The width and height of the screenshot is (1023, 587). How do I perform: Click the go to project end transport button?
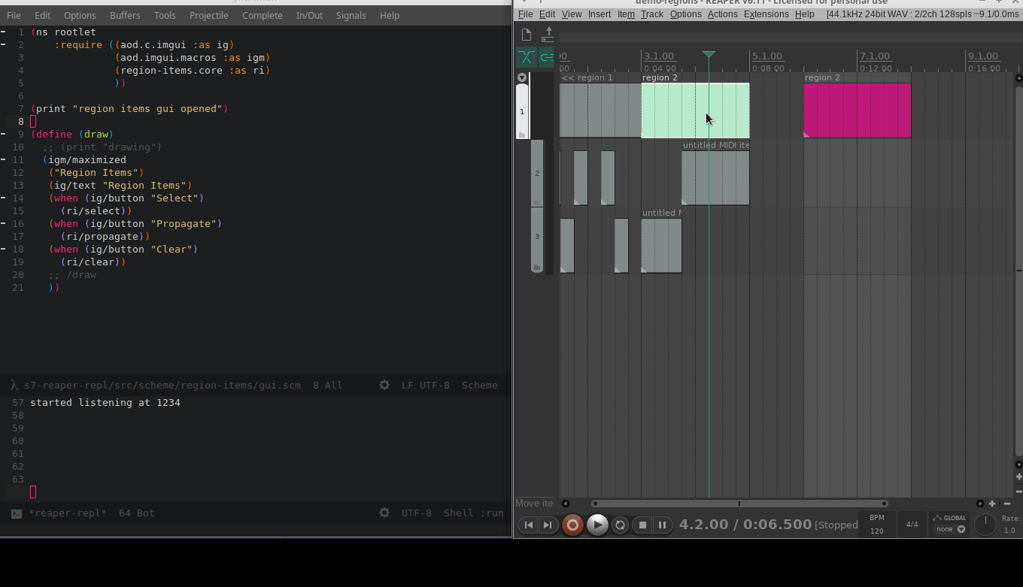(548, 525)
